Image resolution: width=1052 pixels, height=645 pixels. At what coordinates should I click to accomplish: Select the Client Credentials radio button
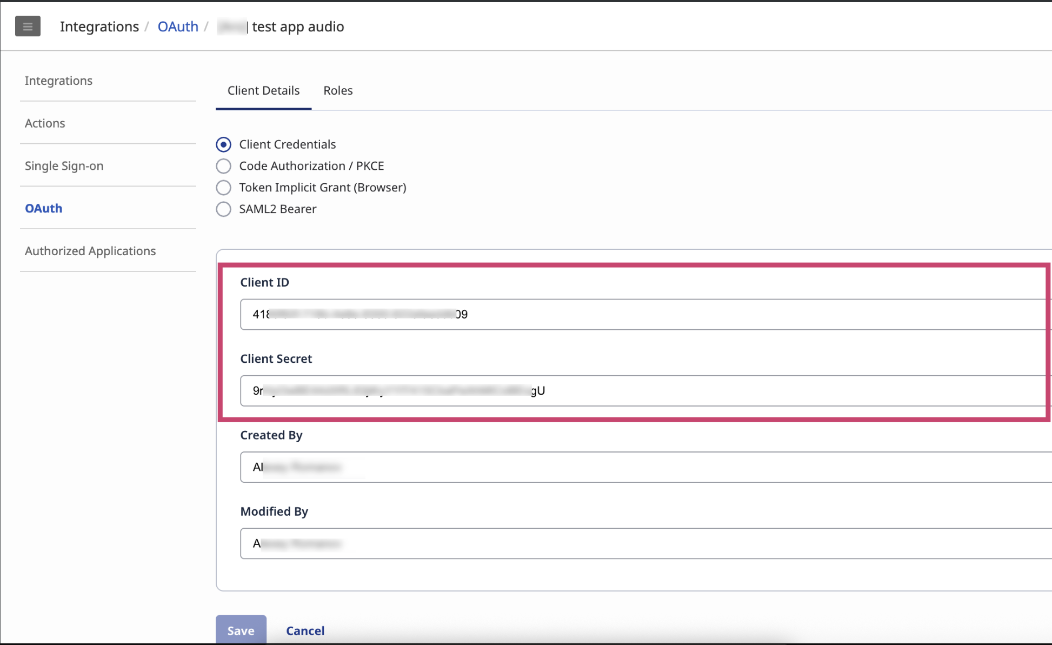(x=223, y=144)
